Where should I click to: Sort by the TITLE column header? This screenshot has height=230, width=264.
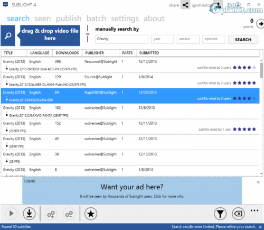(x=14, y=53)
